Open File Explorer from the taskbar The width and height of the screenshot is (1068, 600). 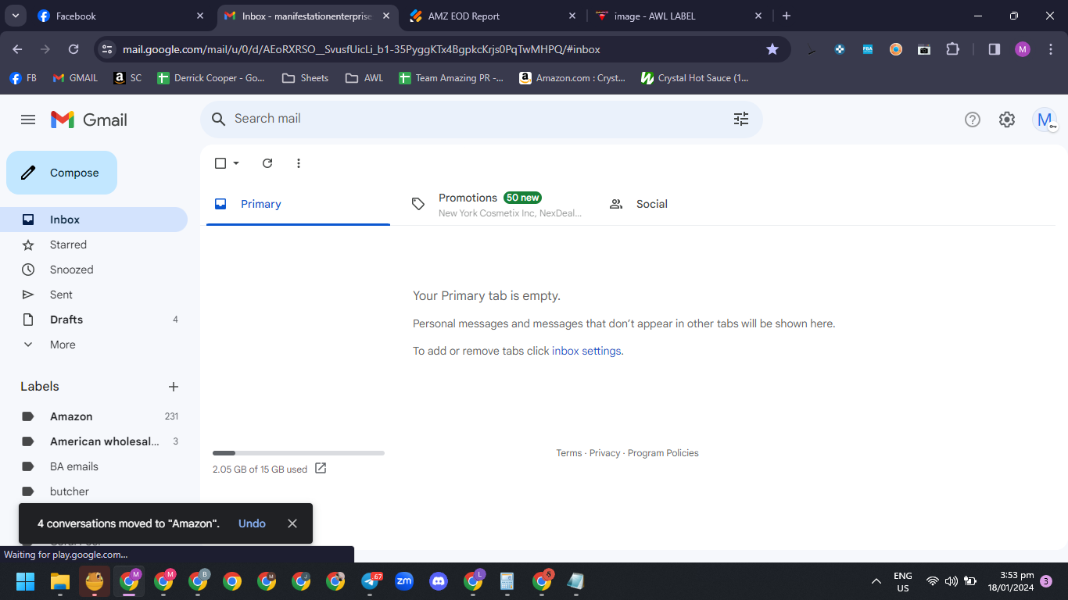click(x=60, y=581)
